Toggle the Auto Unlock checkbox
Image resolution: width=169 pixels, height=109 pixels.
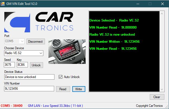(x=60, y=77)
